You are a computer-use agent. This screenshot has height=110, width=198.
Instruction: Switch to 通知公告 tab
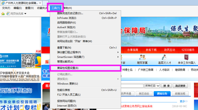(162, 94)
